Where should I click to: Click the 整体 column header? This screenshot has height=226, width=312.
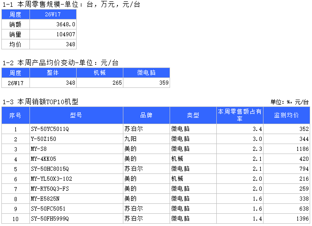pos(53,73)
